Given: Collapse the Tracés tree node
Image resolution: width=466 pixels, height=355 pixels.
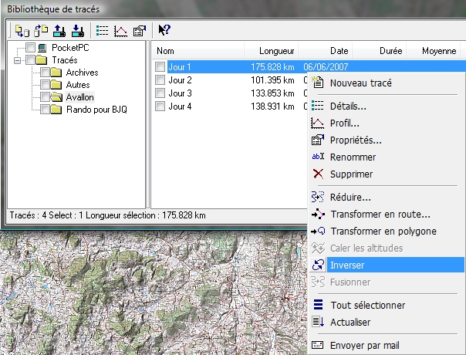Looking at the screenshot, I should point(18,60).
